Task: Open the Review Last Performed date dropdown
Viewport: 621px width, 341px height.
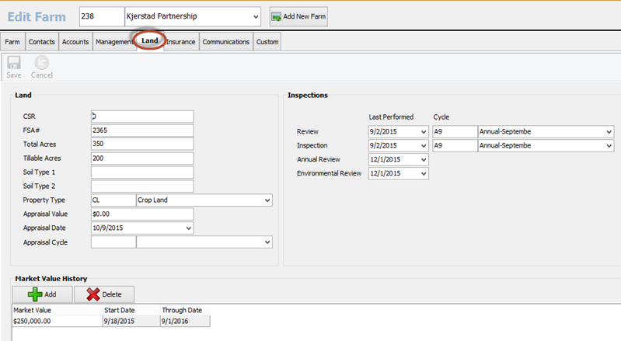Action: [x=424, y=131]
